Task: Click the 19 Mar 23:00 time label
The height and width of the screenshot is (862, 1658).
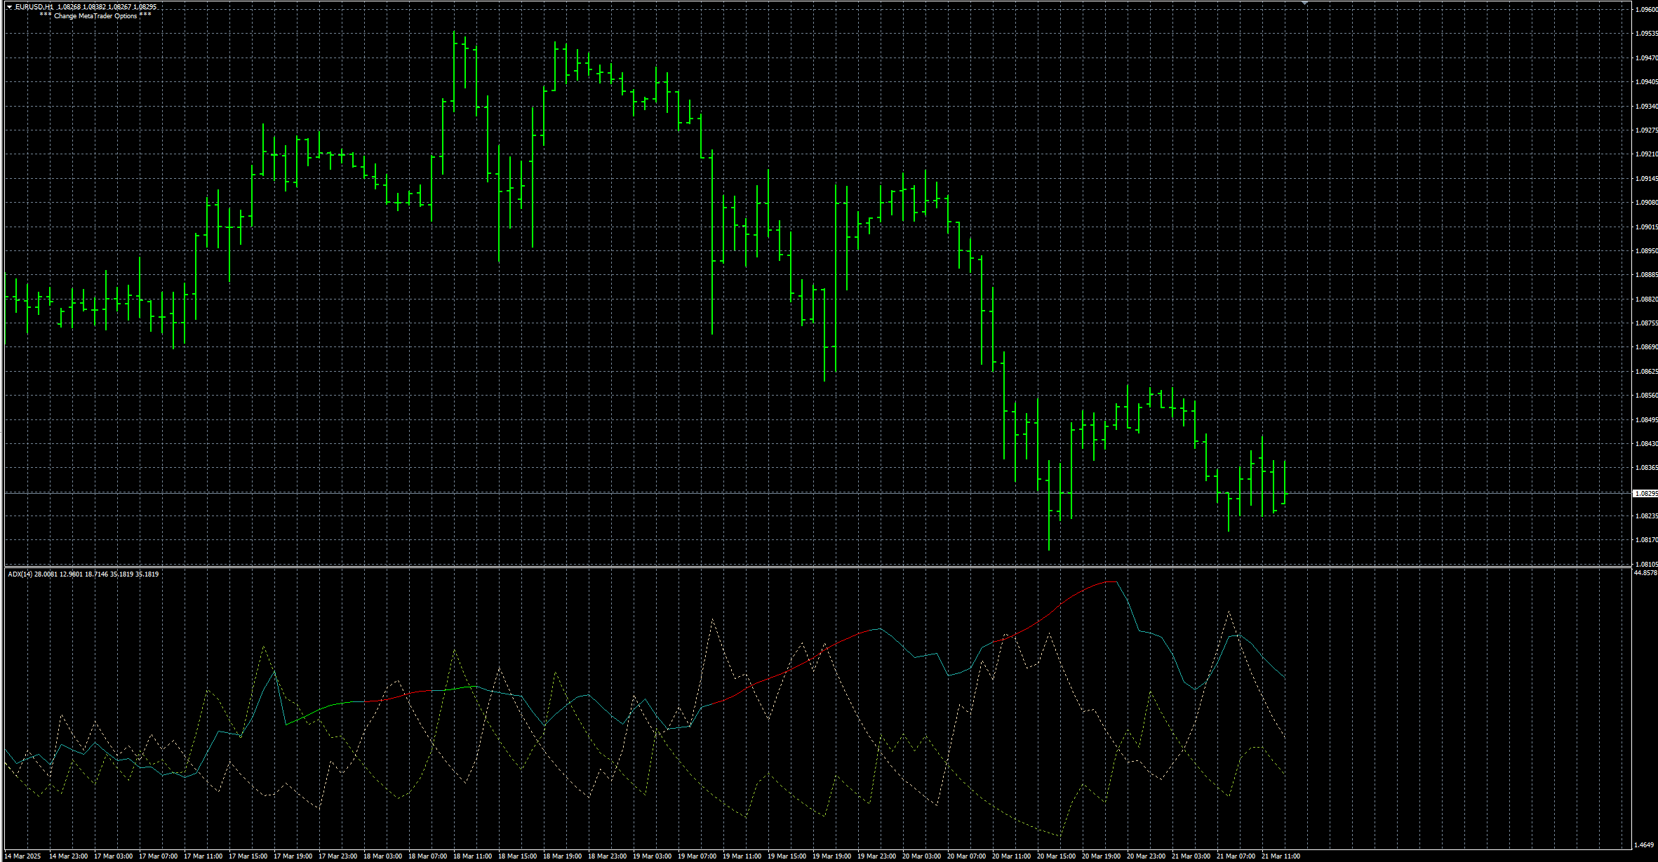Action: tap(876, 856)
